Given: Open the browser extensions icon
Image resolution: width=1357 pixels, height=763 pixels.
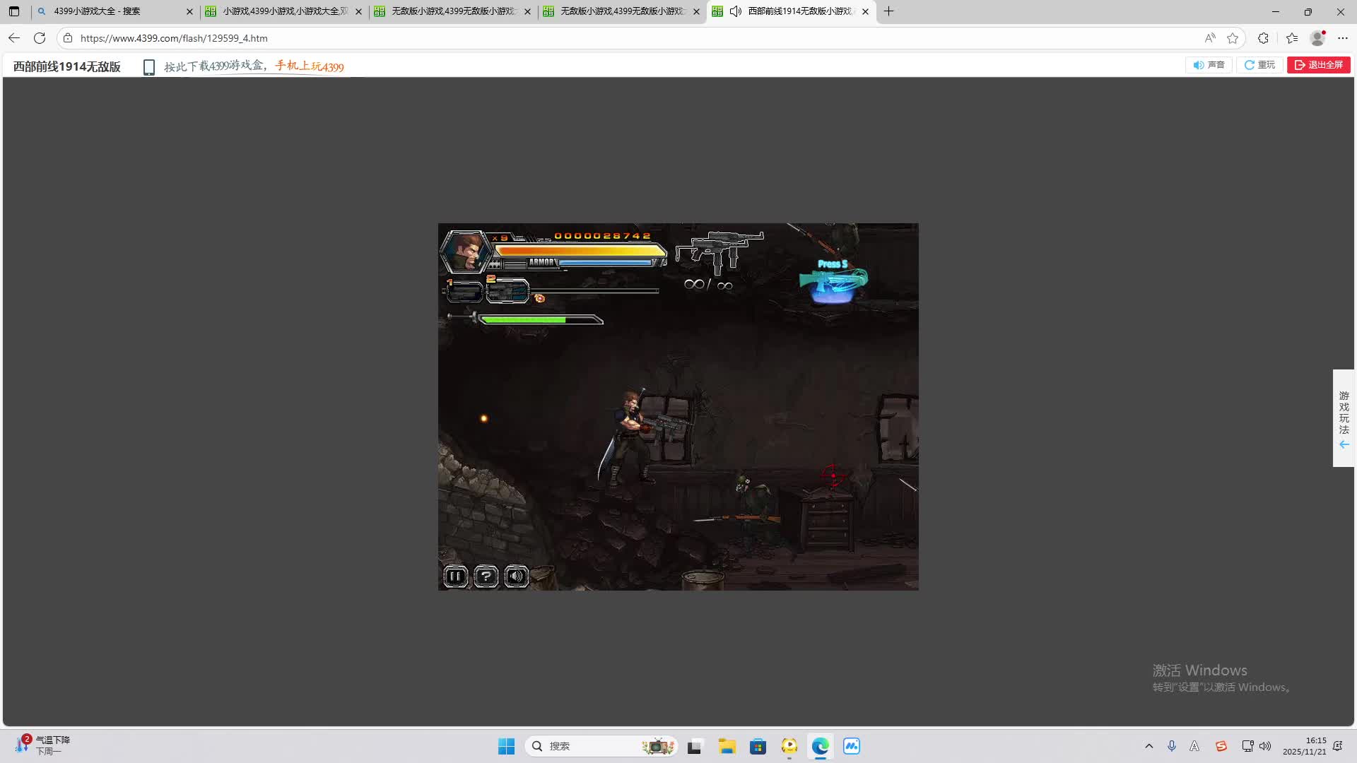Looking at the screenshot, I should (1263, 38).
